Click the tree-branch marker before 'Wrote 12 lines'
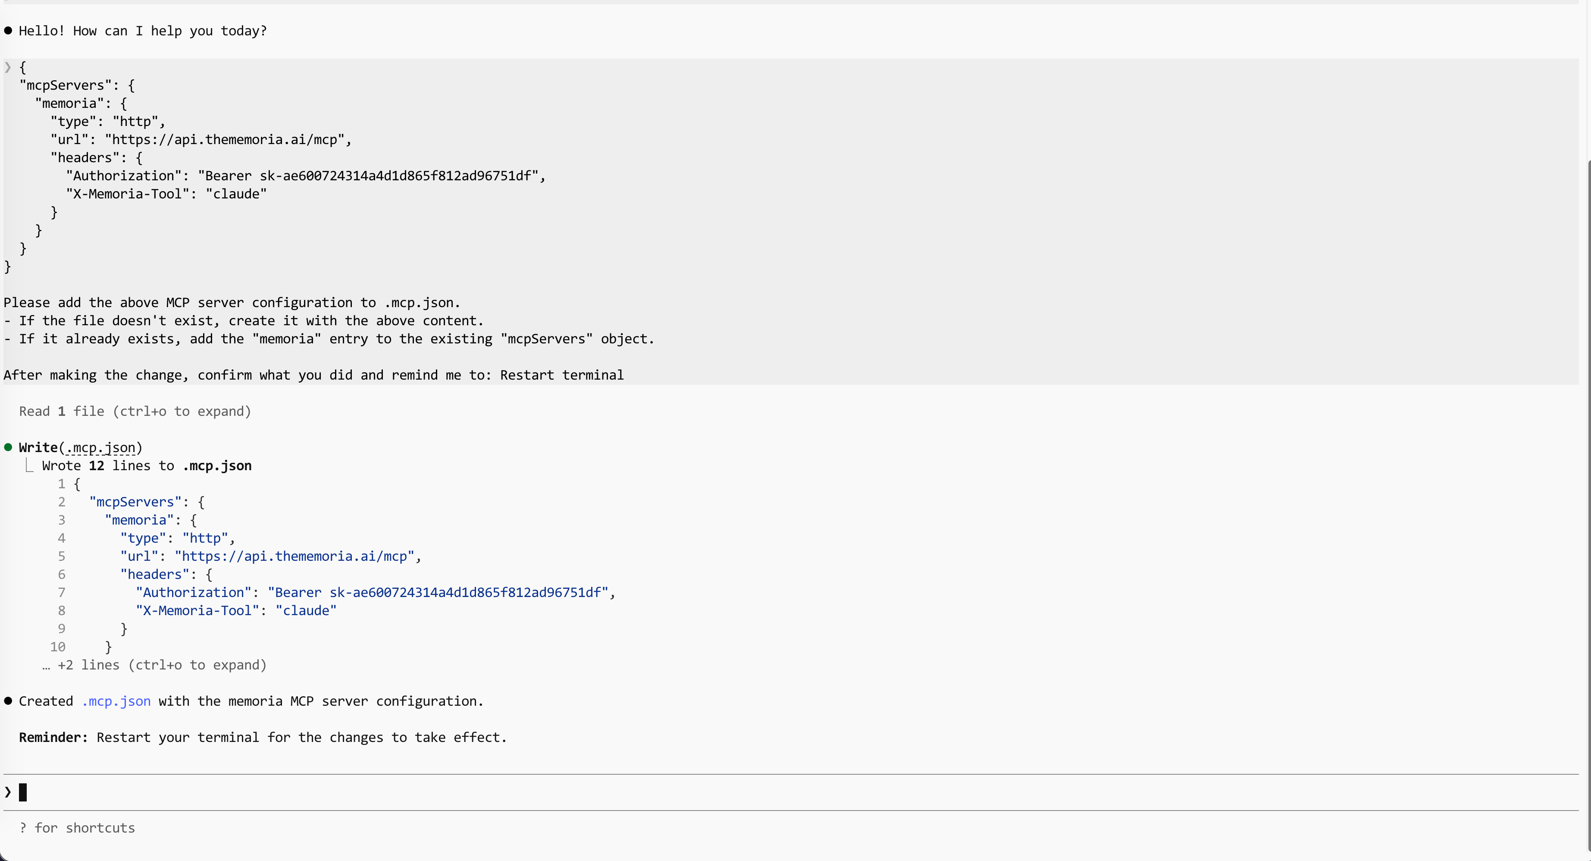1591x861 pixels. [28, 465]
